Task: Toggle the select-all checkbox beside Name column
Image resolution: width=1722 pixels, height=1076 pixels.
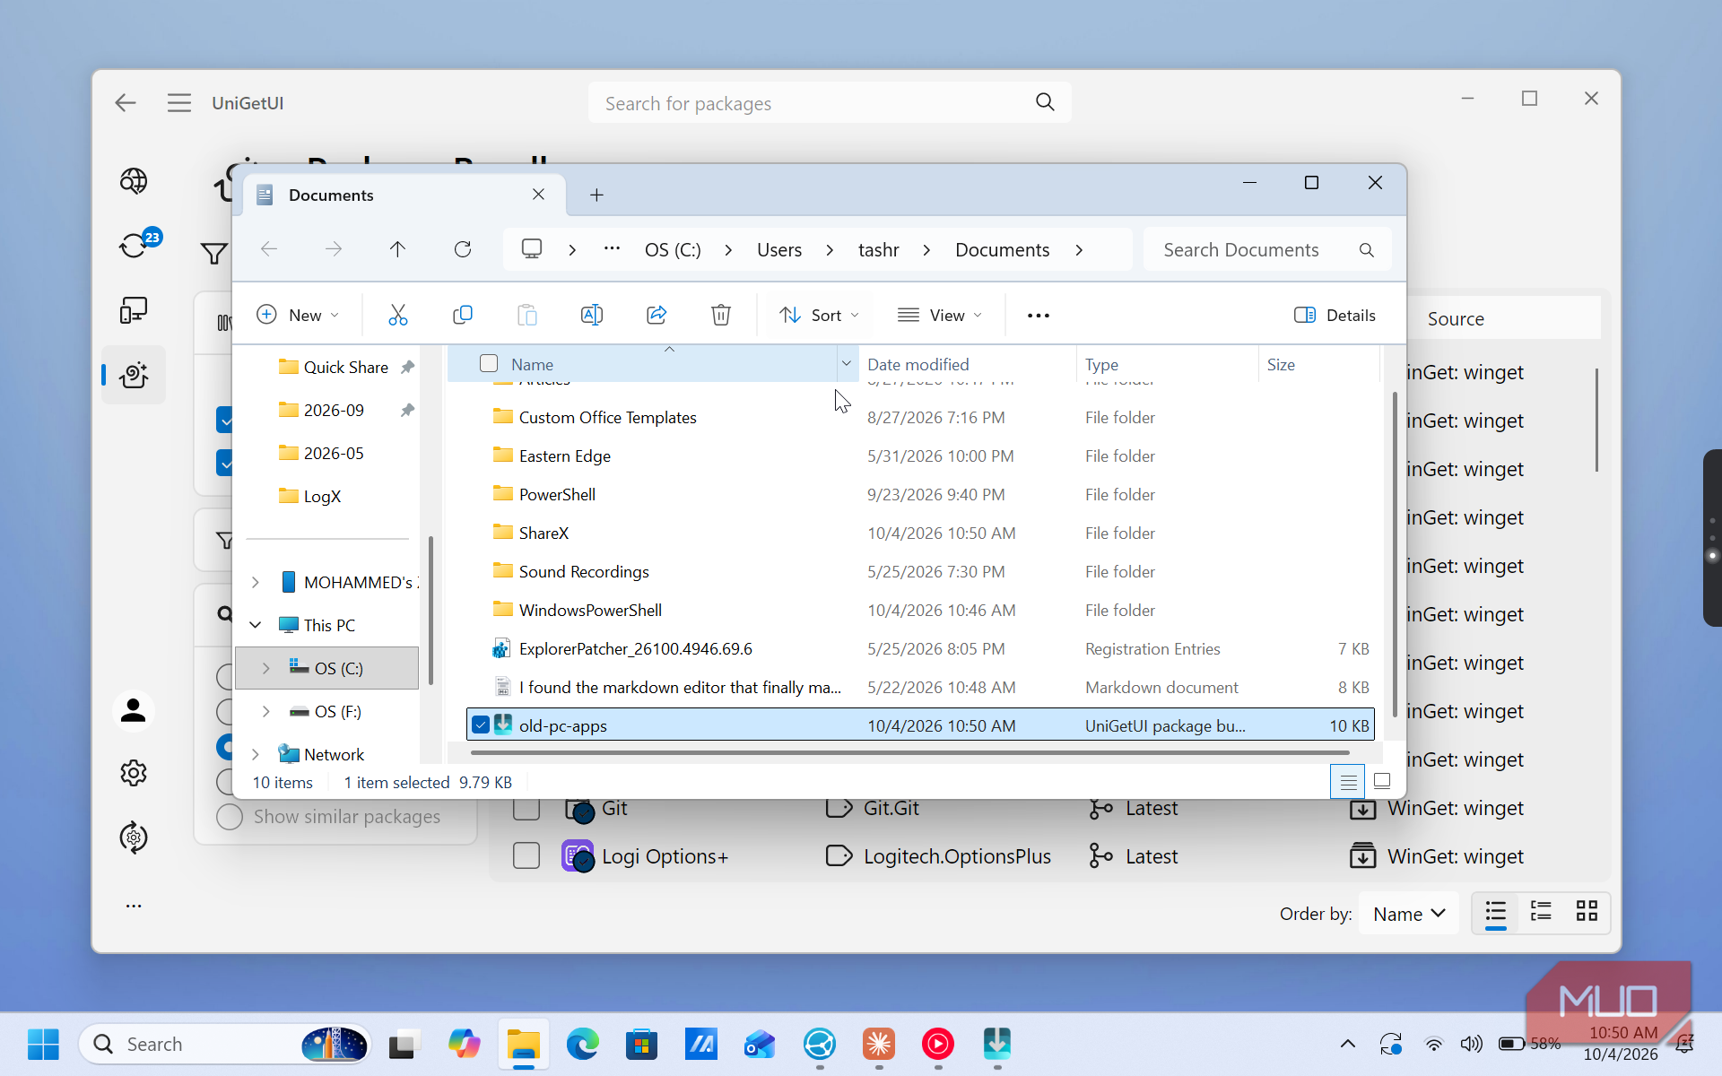Action: pyautogui.click(x=489, y=363)
